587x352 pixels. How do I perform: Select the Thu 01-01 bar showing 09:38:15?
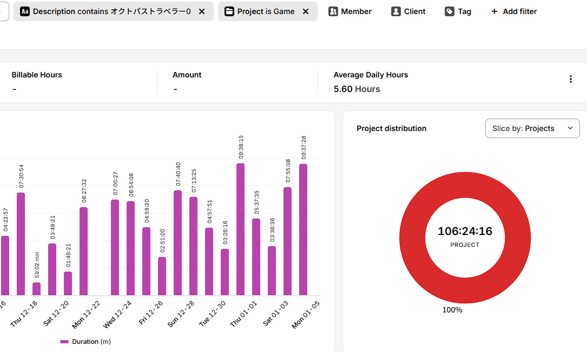coord(240,230)
